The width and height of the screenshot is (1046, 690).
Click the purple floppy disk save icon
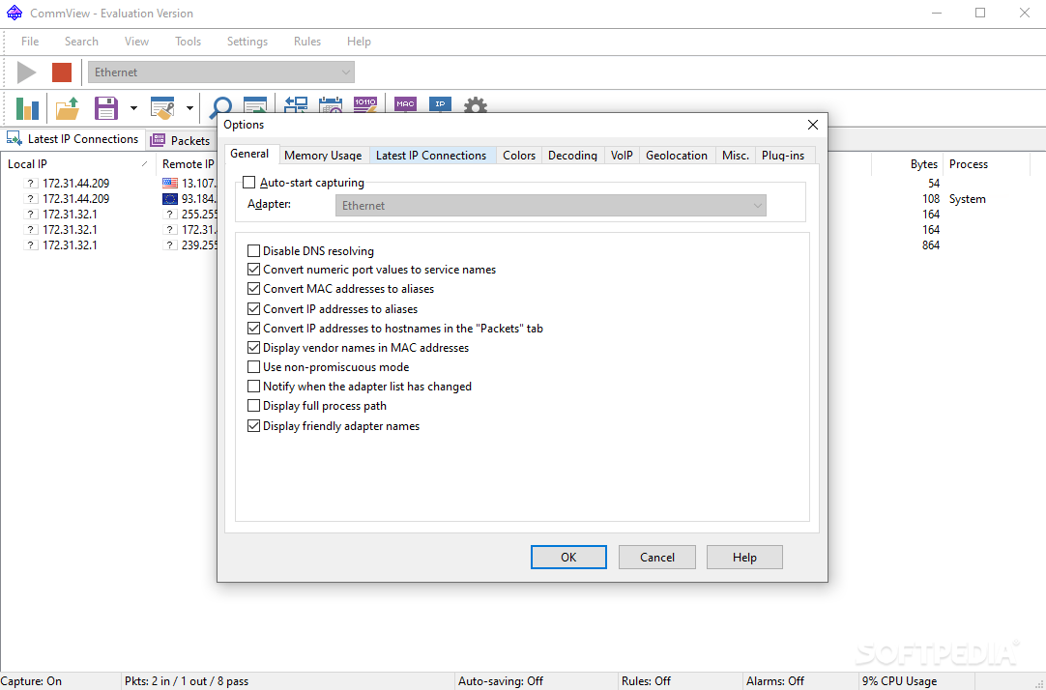click(106, 108)
